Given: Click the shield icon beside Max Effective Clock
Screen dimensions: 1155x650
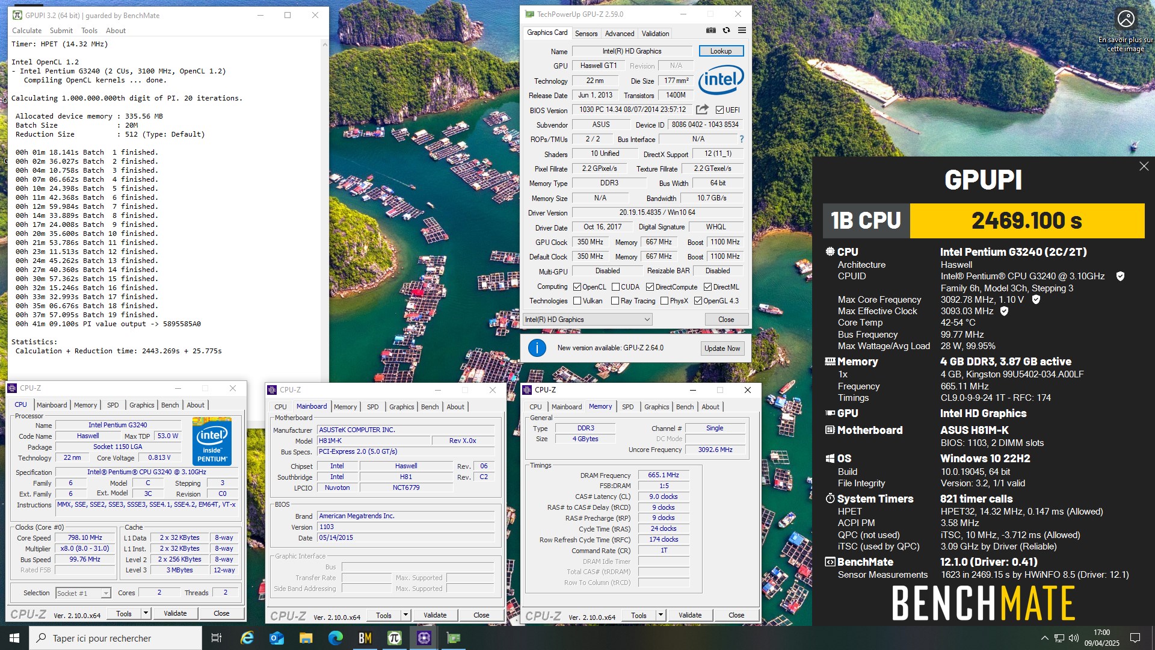Looking at the screenshot, I should coord(1004,311).
